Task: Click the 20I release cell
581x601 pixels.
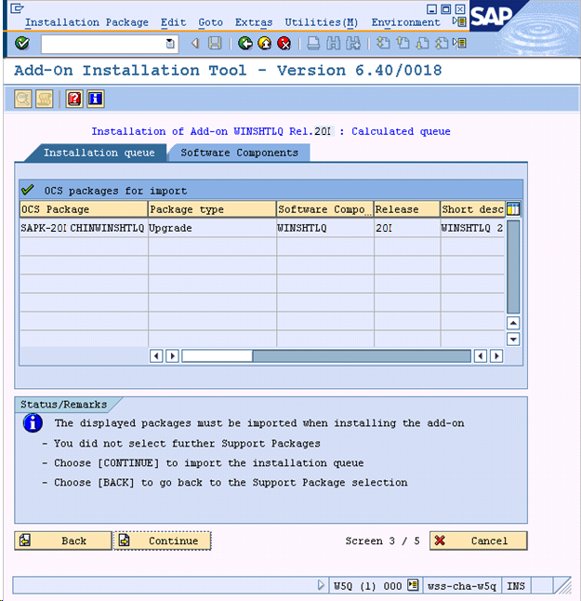Action: click(407, 228)
